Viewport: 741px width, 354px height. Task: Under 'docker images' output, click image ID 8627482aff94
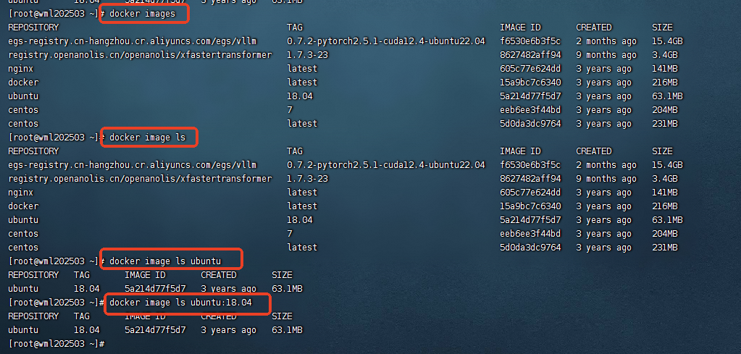(530, 55)
